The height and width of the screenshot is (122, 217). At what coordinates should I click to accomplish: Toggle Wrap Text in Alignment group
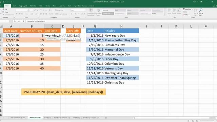59,10
